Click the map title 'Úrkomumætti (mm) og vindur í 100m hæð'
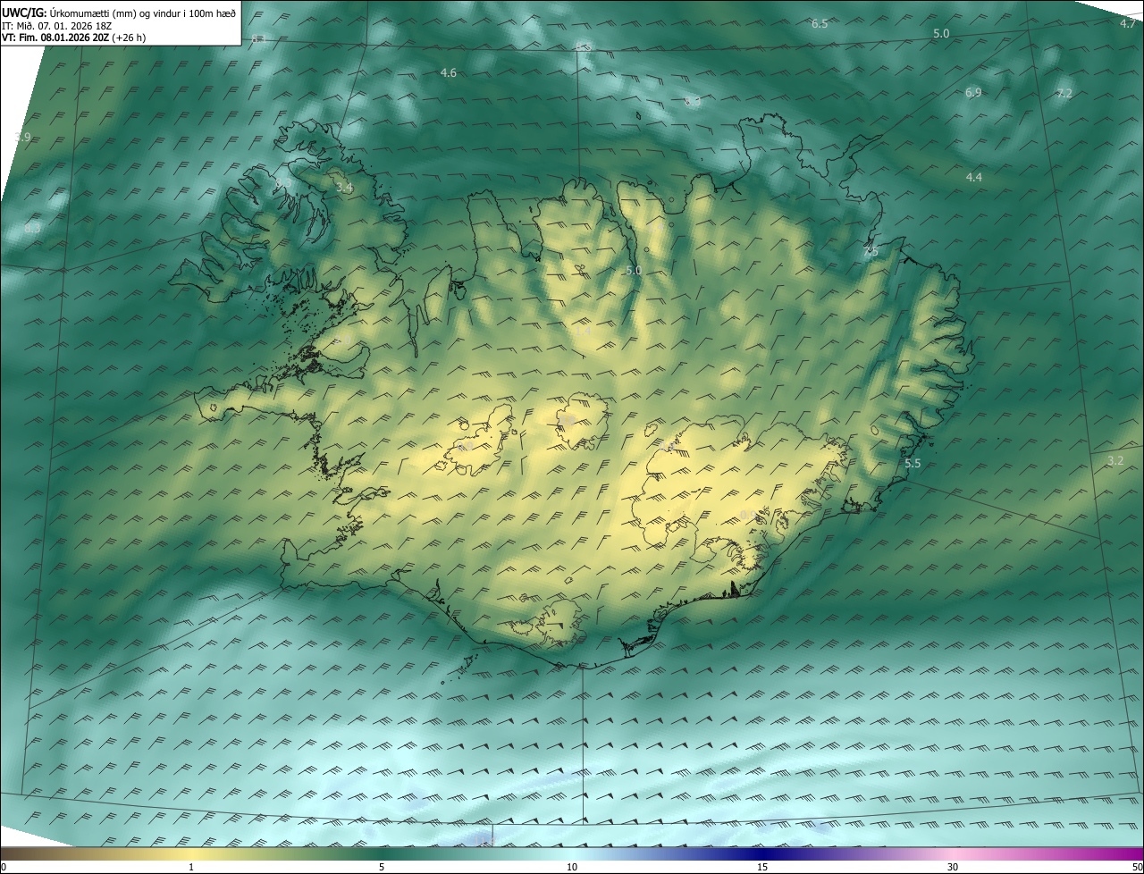The width and height of the screenshot is (1144, 874). (x=143, y=13)
